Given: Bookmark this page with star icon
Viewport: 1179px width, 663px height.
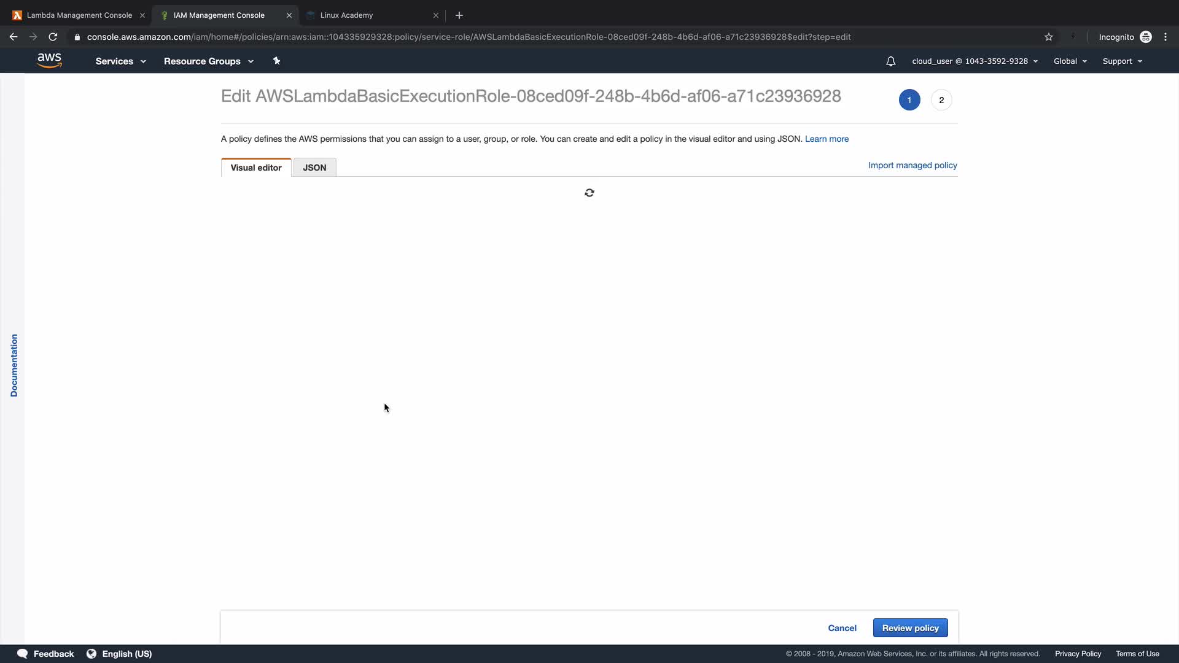Looking at the screenshot, I should pyautogui.click(x=1049, y=37).
